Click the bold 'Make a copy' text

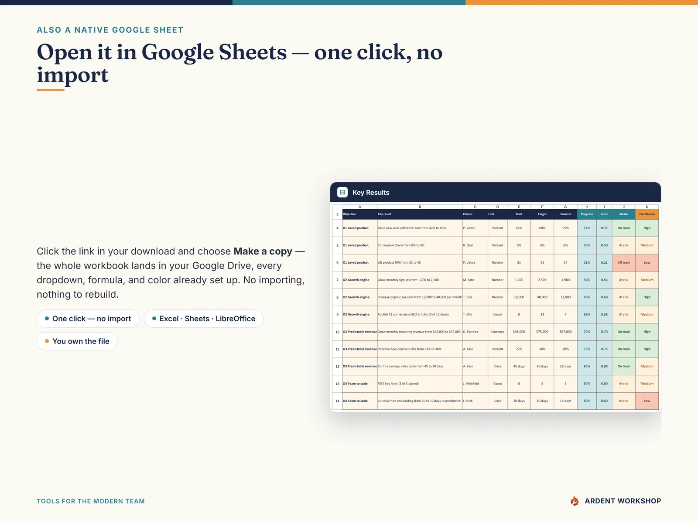[263, 251]
